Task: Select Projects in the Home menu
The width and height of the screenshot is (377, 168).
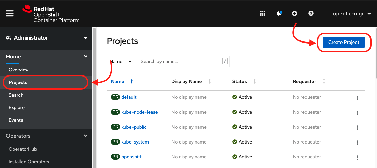Action: tap(18, 82)
